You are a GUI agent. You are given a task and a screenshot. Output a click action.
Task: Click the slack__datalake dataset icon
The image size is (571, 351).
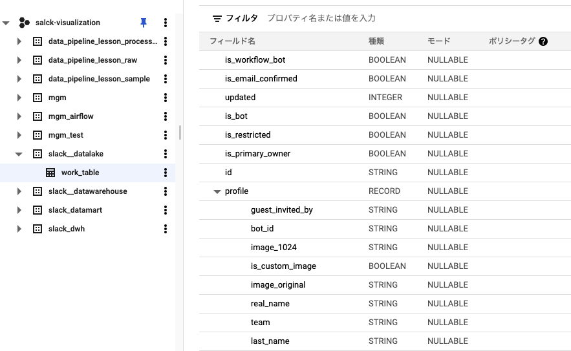click(38, 154)
